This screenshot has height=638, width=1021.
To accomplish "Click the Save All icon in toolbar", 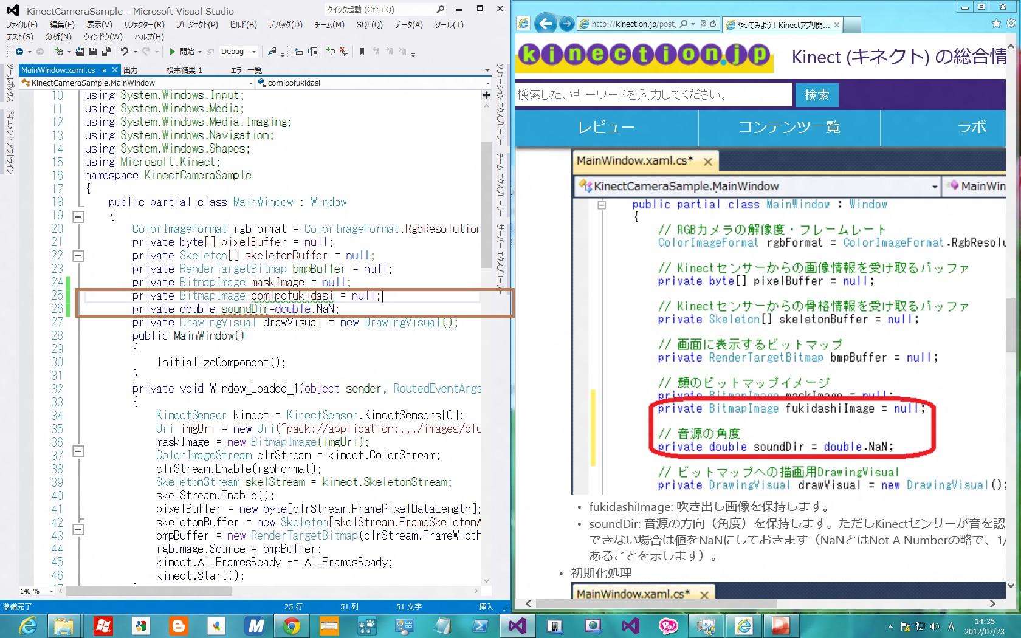I will pos(106,52).
